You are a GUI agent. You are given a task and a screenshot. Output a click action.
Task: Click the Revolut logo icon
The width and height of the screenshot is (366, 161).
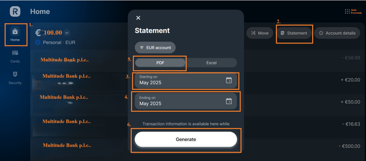(15, 11)
